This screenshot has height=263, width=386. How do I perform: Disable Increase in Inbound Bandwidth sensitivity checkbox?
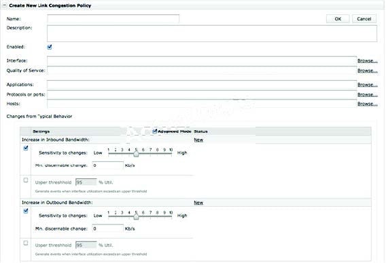click(26, 148)
